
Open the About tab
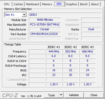click(x=95, y=4)
